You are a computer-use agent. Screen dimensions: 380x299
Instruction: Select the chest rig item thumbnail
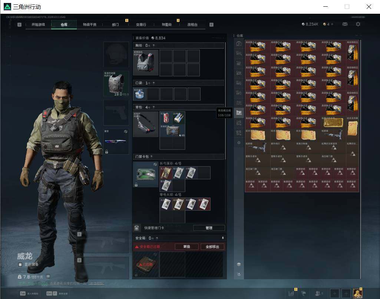[146, 62]
